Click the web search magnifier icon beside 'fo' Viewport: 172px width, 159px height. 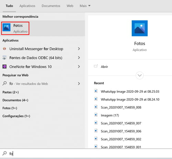[4, 83]
